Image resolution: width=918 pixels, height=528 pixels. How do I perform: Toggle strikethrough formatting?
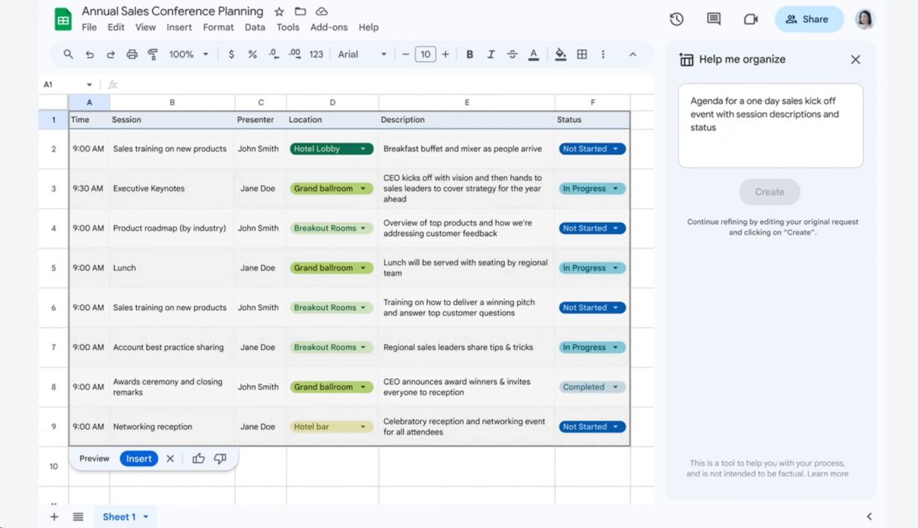tap(512, 54)
